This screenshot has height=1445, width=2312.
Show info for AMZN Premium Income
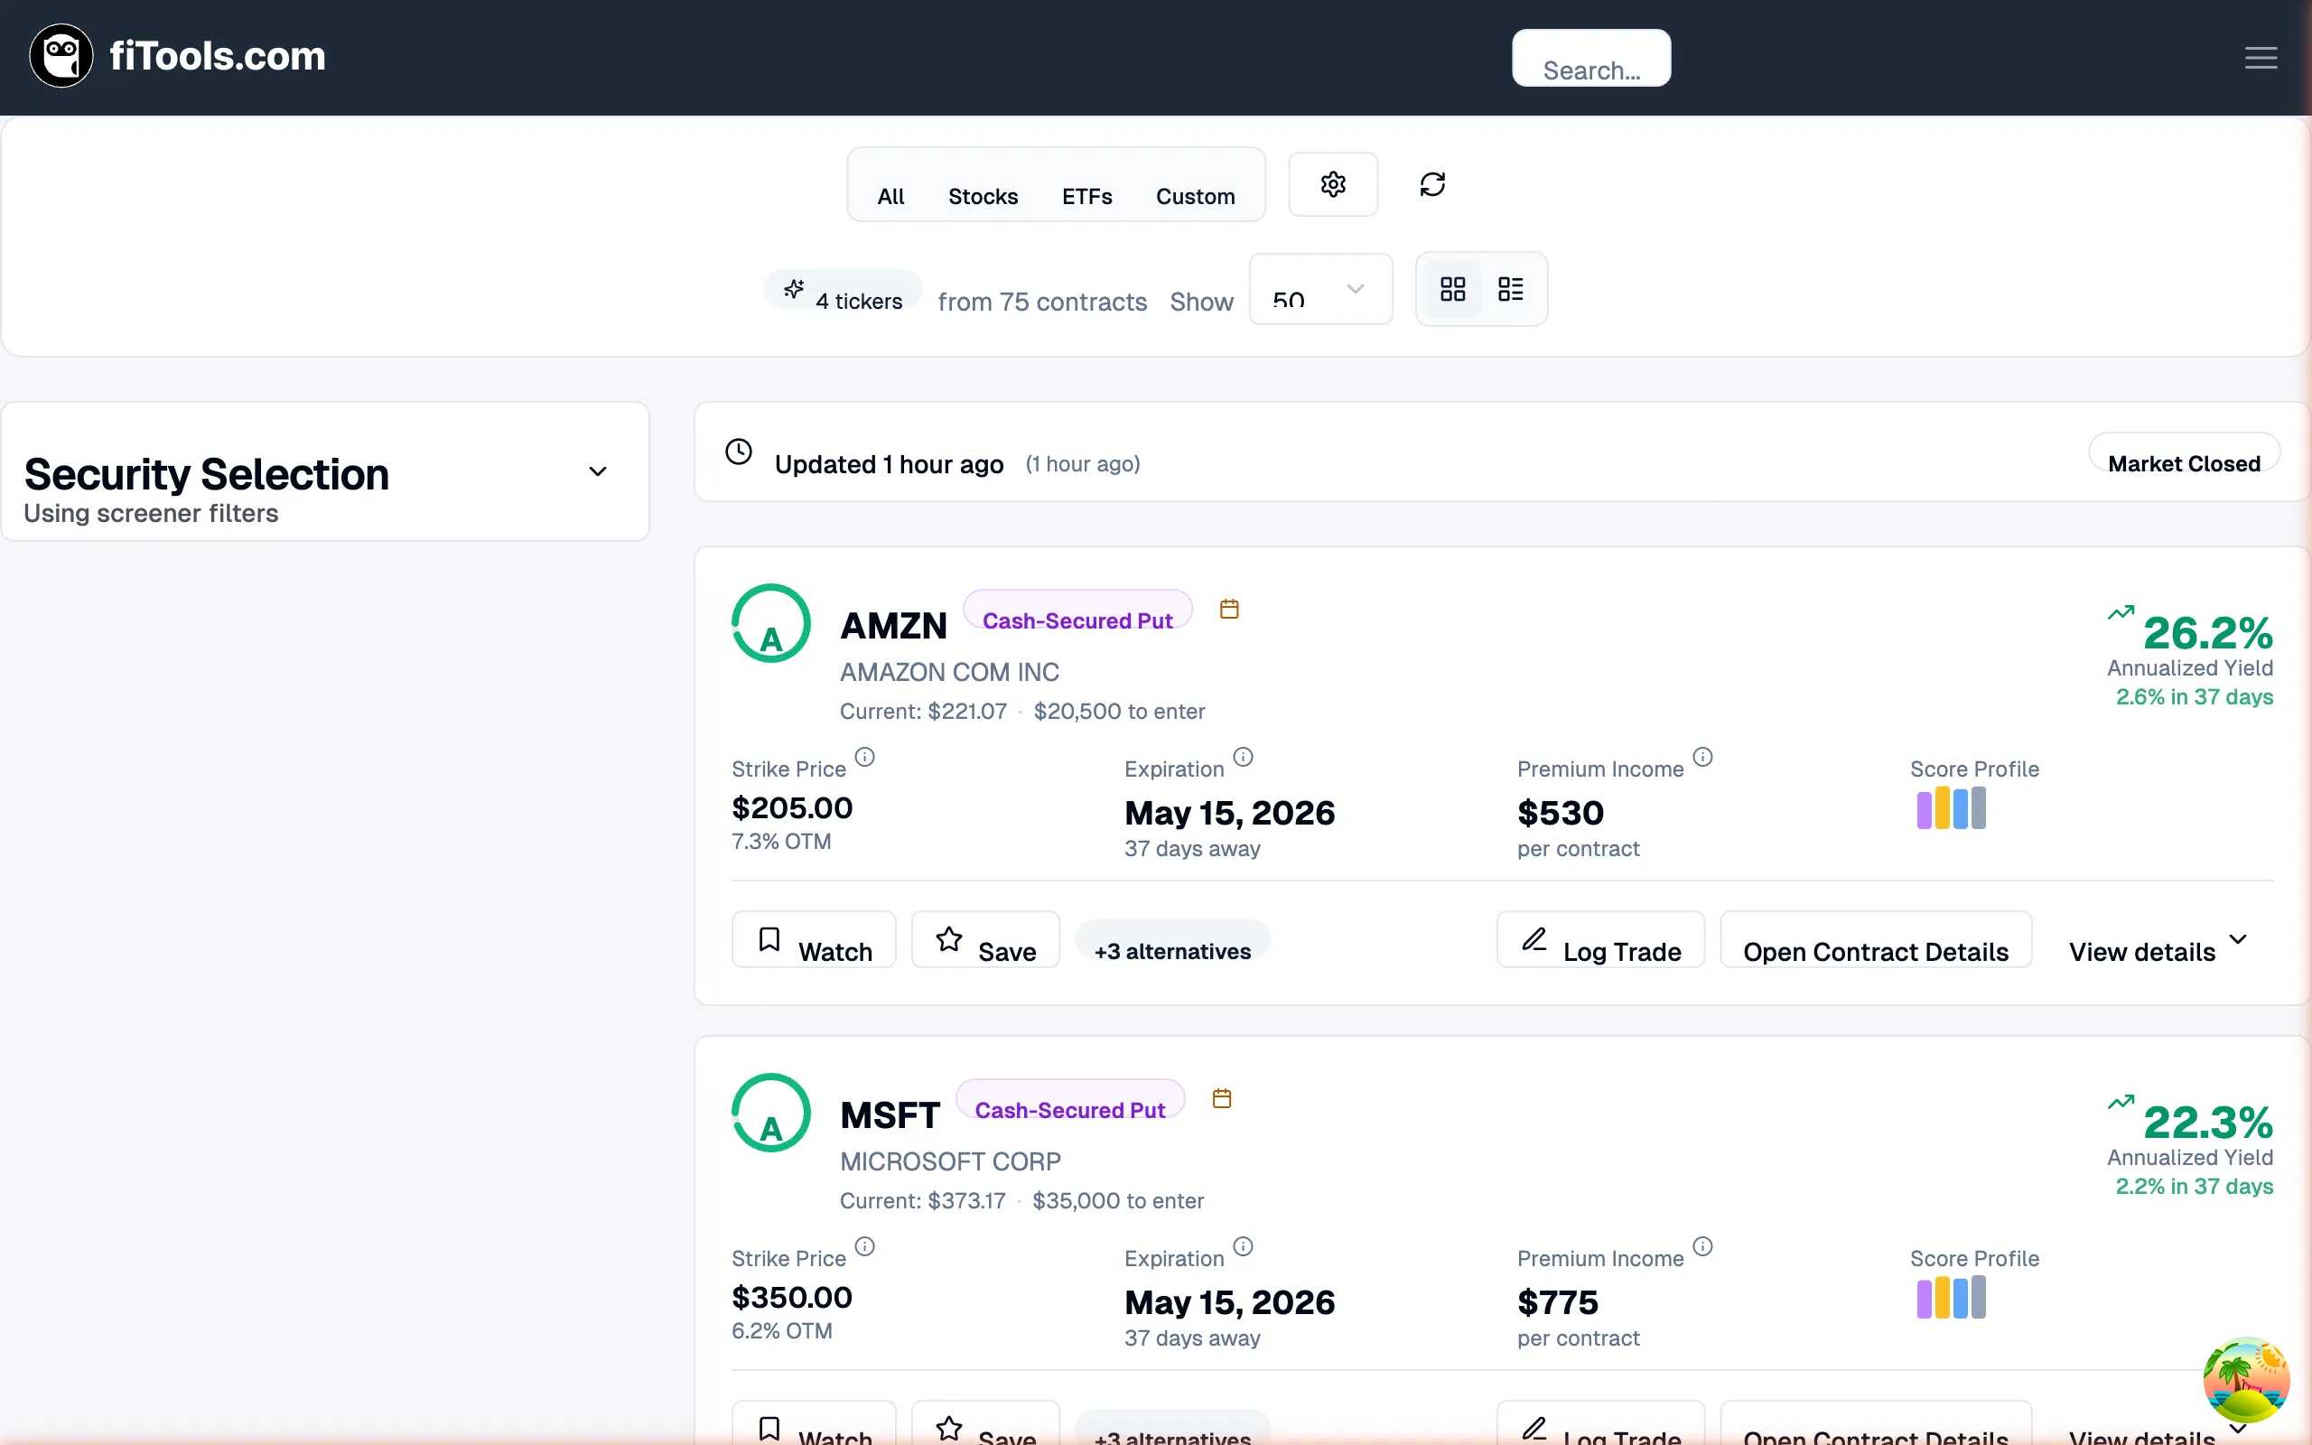click(1702, 757)
